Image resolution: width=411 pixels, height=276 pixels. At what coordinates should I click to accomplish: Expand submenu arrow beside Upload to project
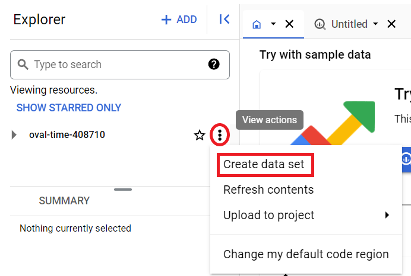[x=387, y=215]
